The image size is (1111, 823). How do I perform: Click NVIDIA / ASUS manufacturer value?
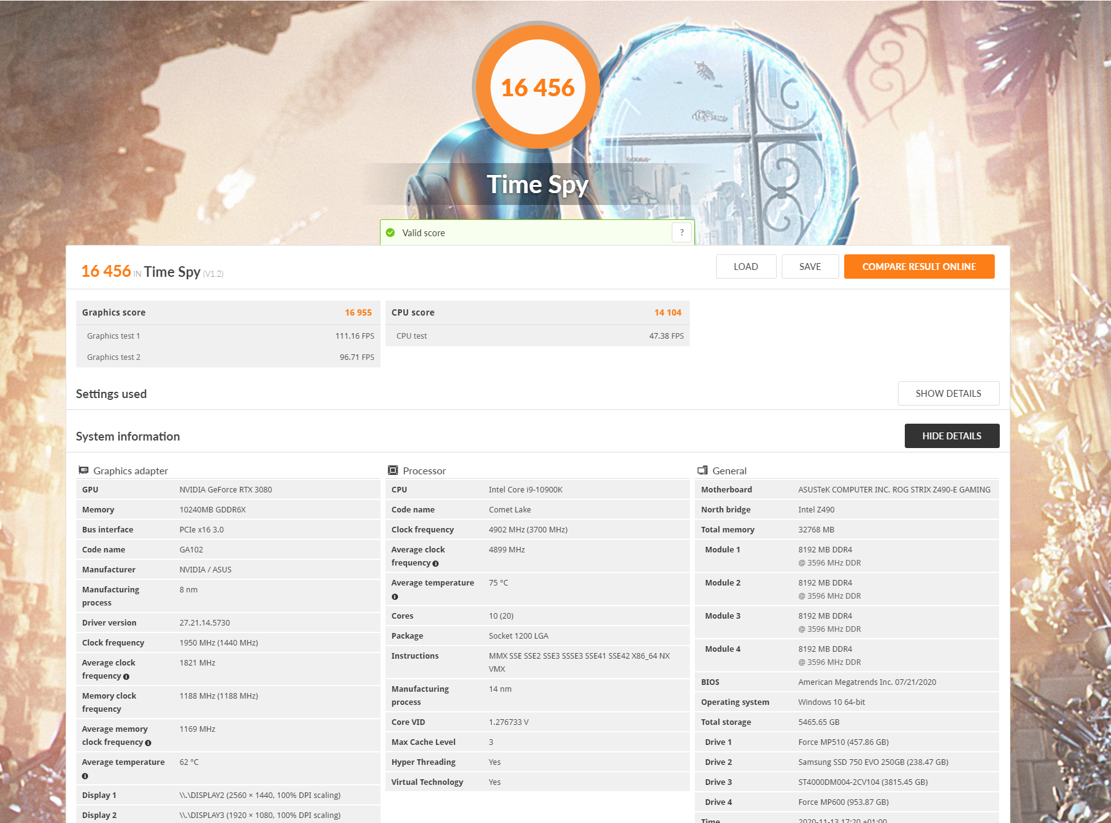click(206, 570)
